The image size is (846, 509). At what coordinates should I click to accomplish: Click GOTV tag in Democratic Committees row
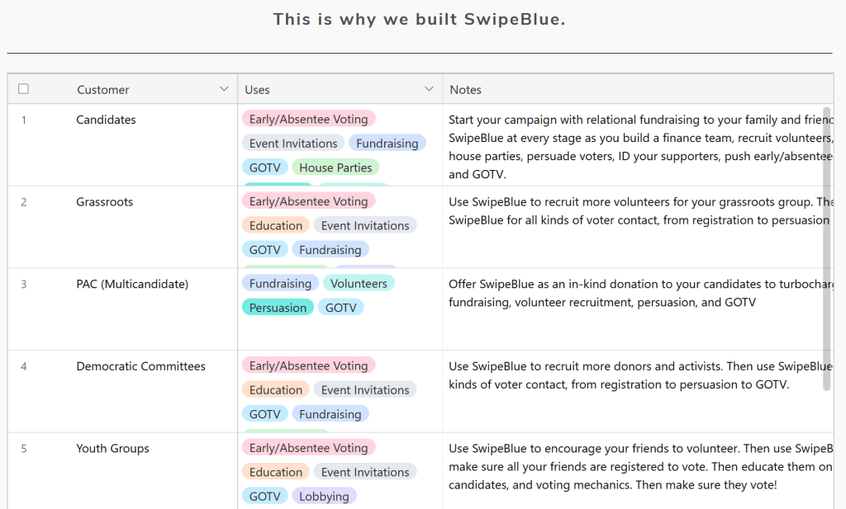pos(265,414)
